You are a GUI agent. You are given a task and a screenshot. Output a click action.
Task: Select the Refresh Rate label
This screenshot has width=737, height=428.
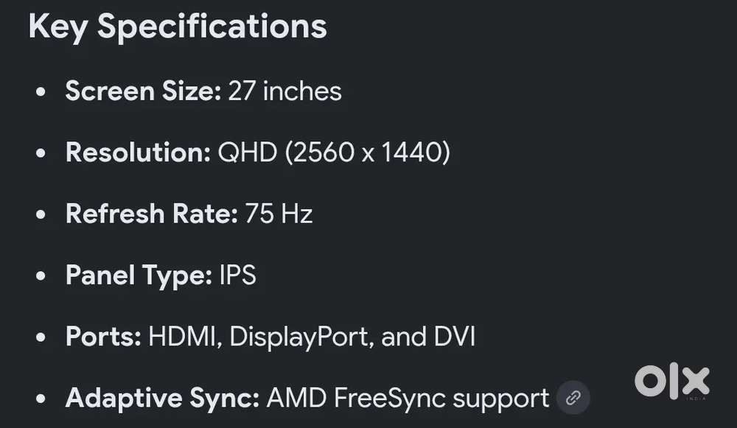(152, 214)
